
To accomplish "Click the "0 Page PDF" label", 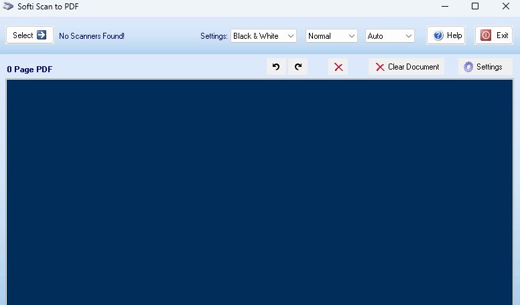I will 29,69.
